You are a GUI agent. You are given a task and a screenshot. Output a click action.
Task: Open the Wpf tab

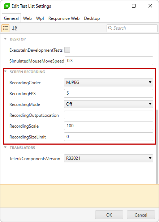40,18
